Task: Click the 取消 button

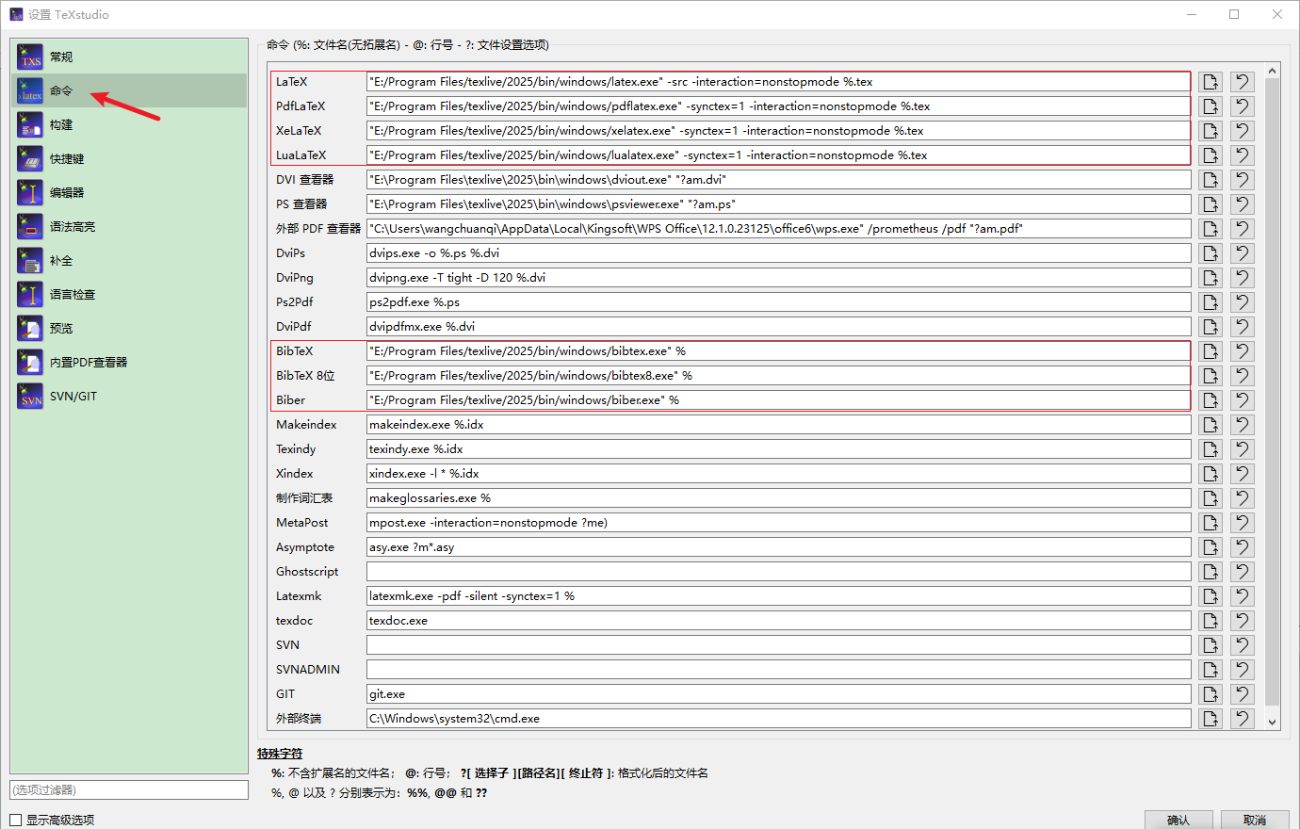Action: [1255, 820]
